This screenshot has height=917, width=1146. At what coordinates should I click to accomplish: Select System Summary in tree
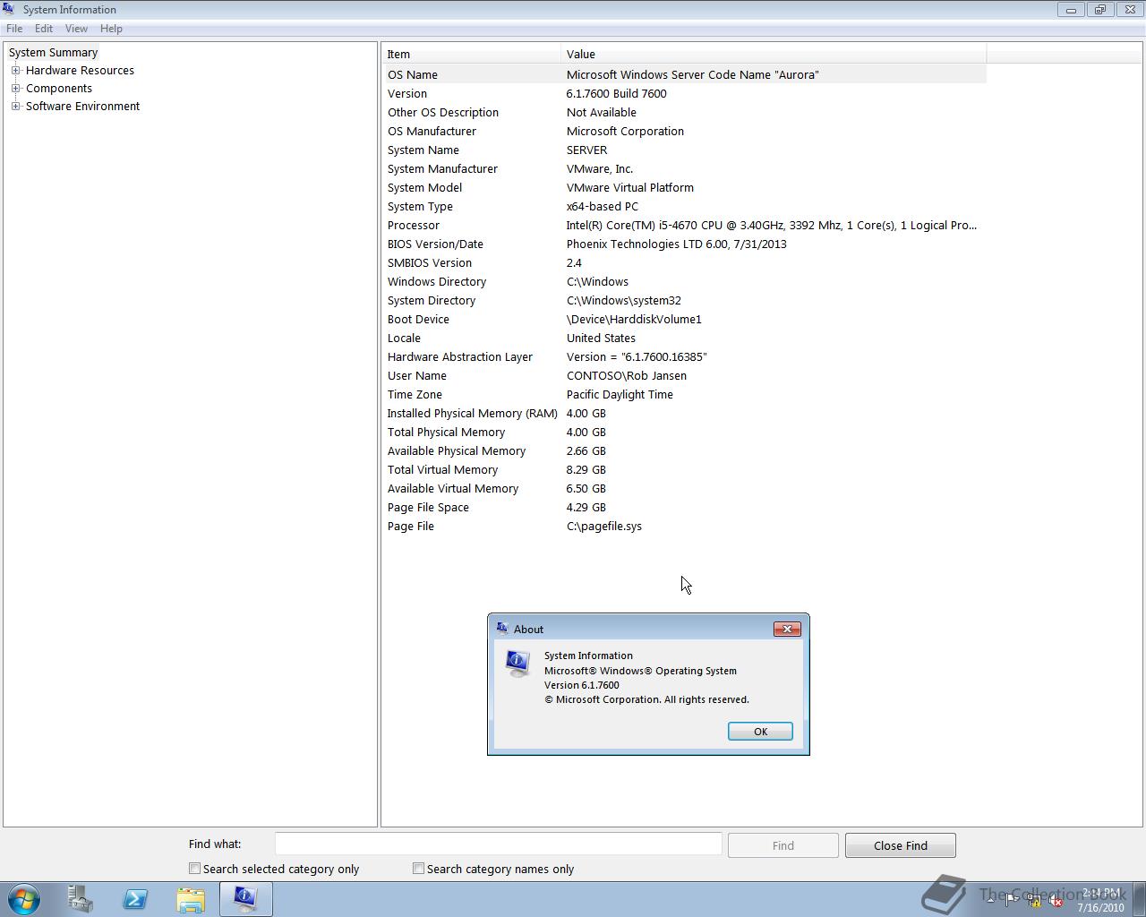pyautogui.click(x=53, y=52)
